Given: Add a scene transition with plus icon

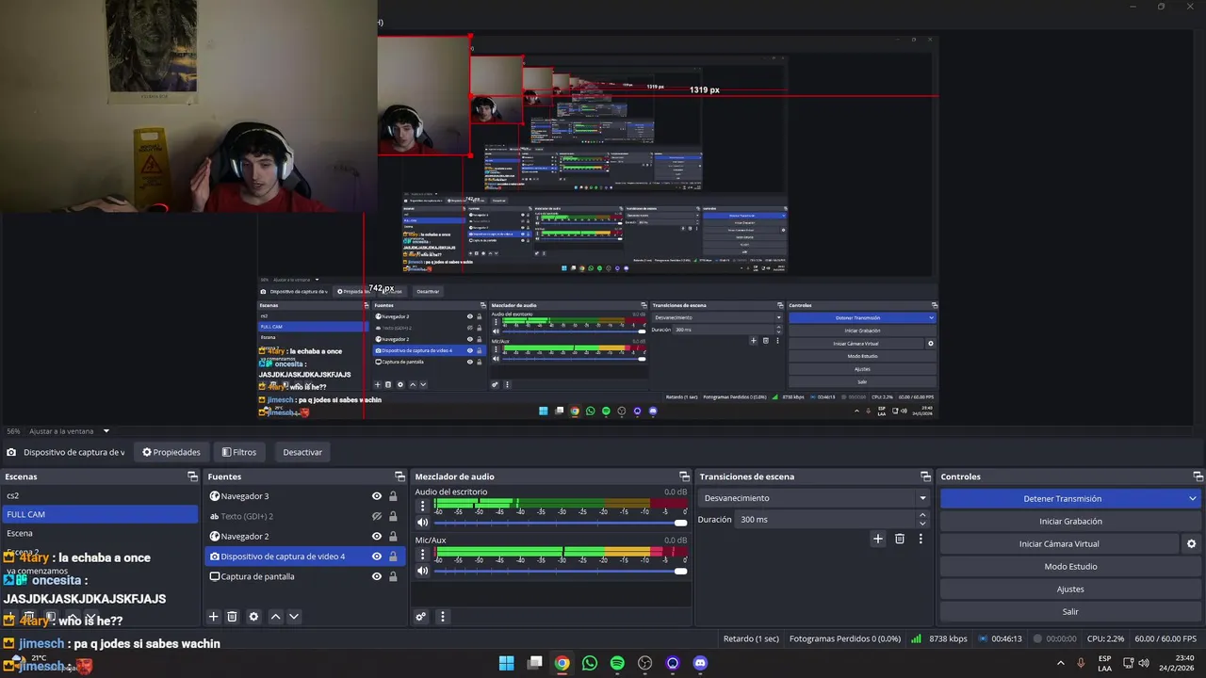Looking at the screenshot, I should coord(878,539).
